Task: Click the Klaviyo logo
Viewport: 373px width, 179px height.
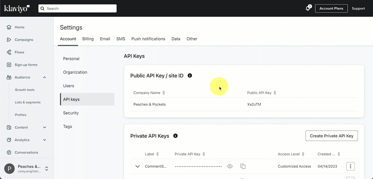Action: tap(17, 9)
